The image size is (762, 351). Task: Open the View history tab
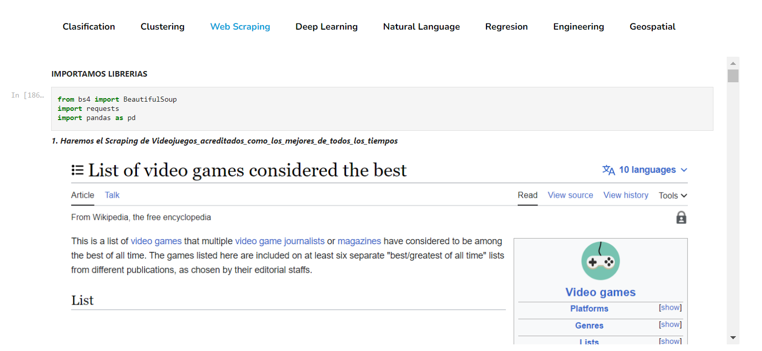pyautogui.click(x=626, y=195)
